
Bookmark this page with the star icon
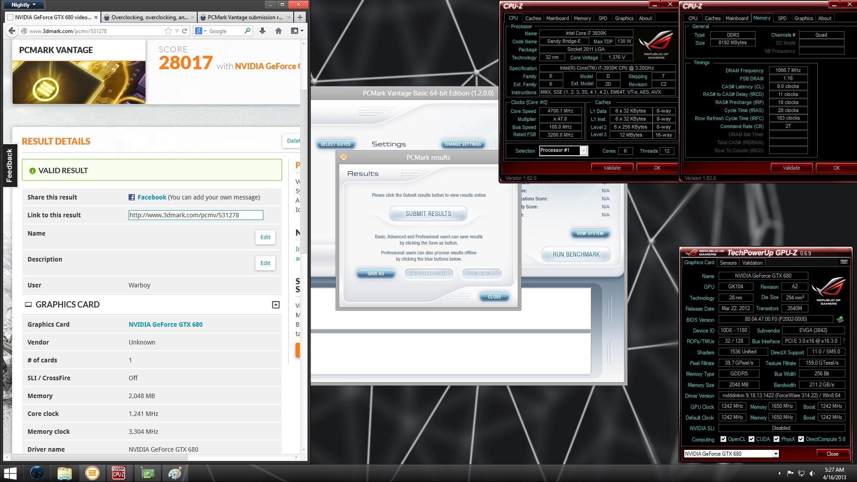168,31
